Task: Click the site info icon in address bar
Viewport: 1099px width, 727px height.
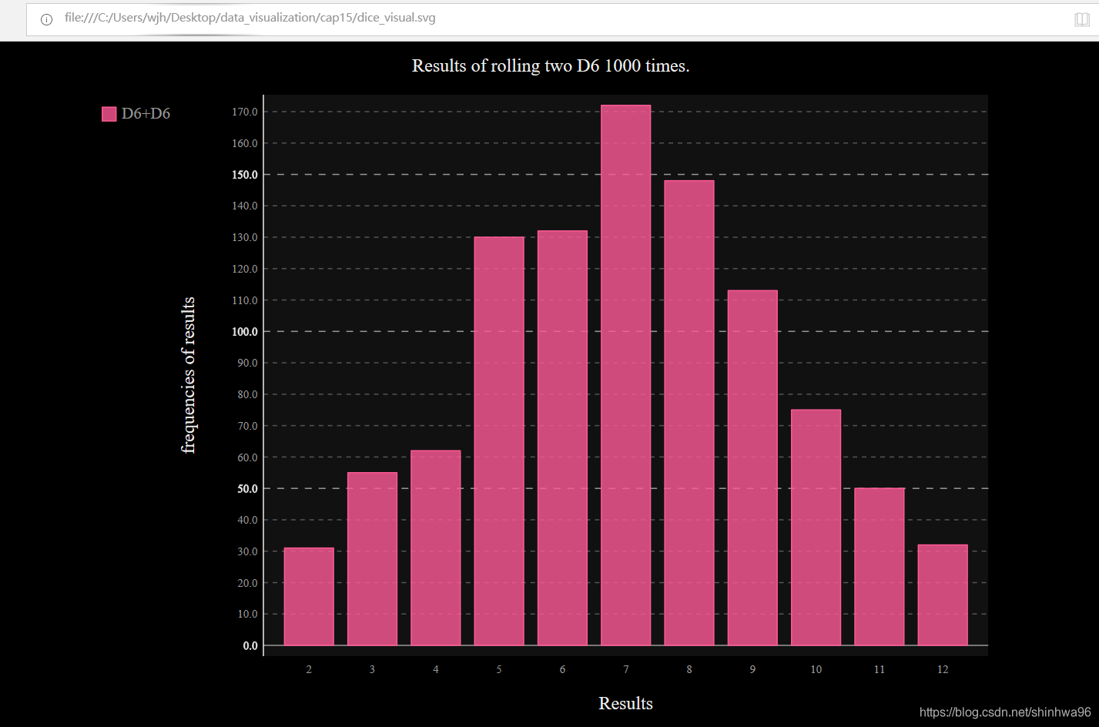Action: (x=46, y=19)
